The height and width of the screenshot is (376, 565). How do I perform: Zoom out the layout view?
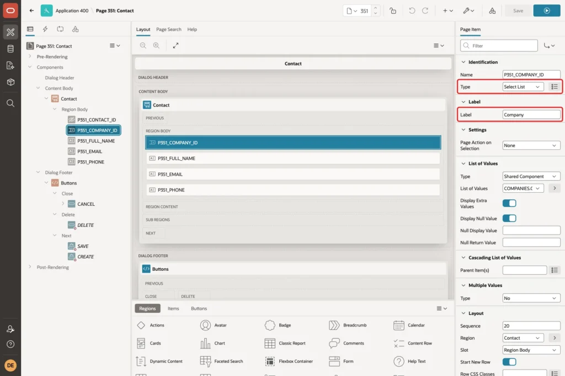pyautogui.click(x=143, y=45)
